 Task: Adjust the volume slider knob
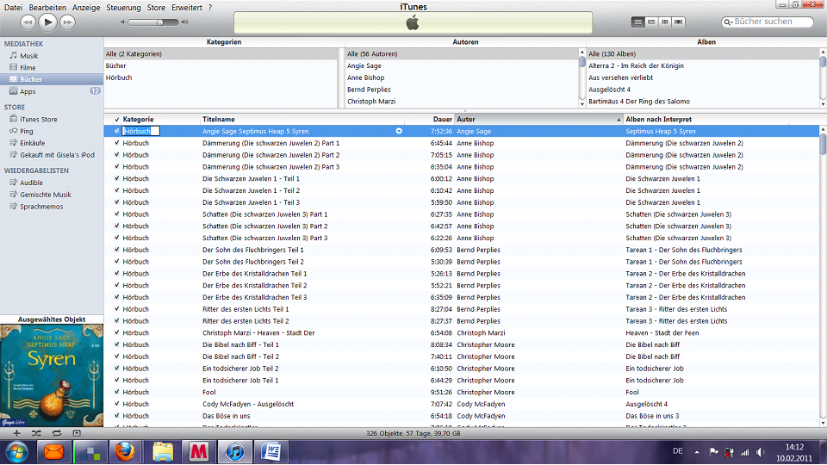[160, 22]
